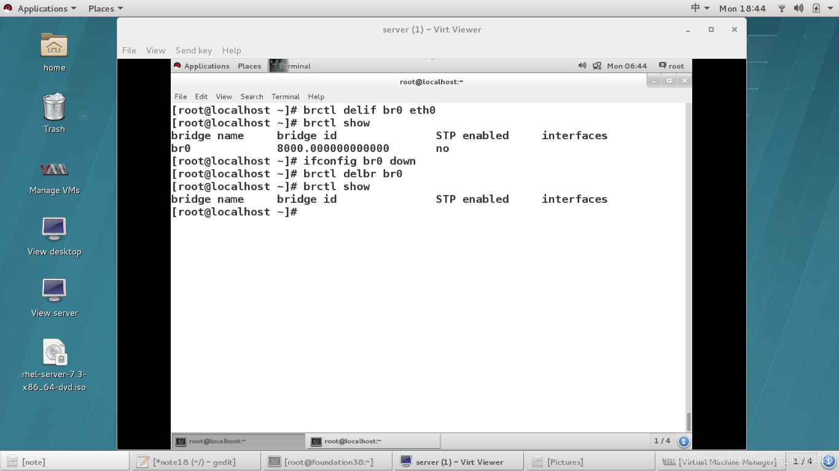Open terminal Help menu

coord(316,96)
